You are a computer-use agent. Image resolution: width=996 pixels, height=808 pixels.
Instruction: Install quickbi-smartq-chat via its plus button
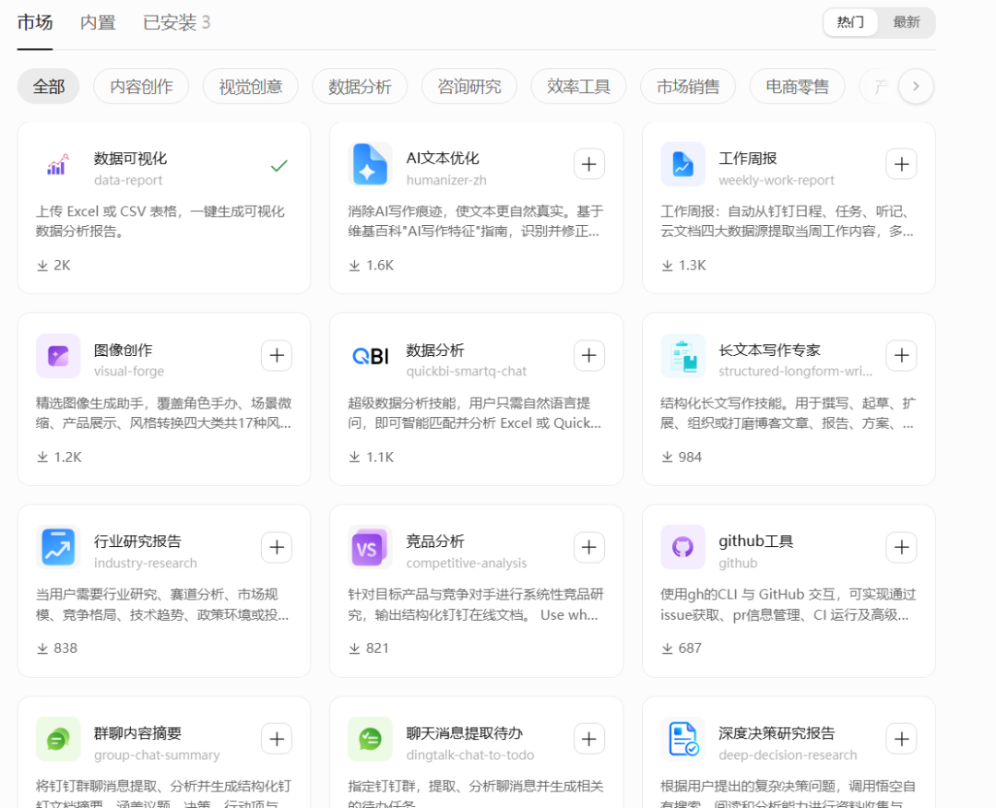click(588, 356)
